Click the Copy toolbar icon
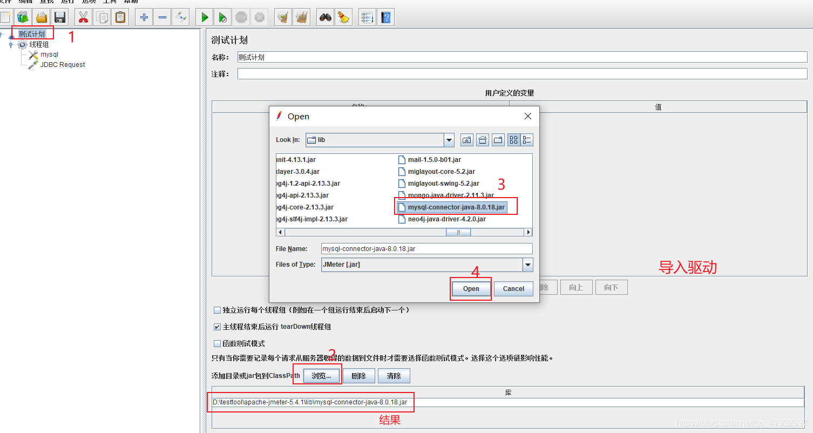This screenshot has height=433, width=813. click(x=101, y=17)
